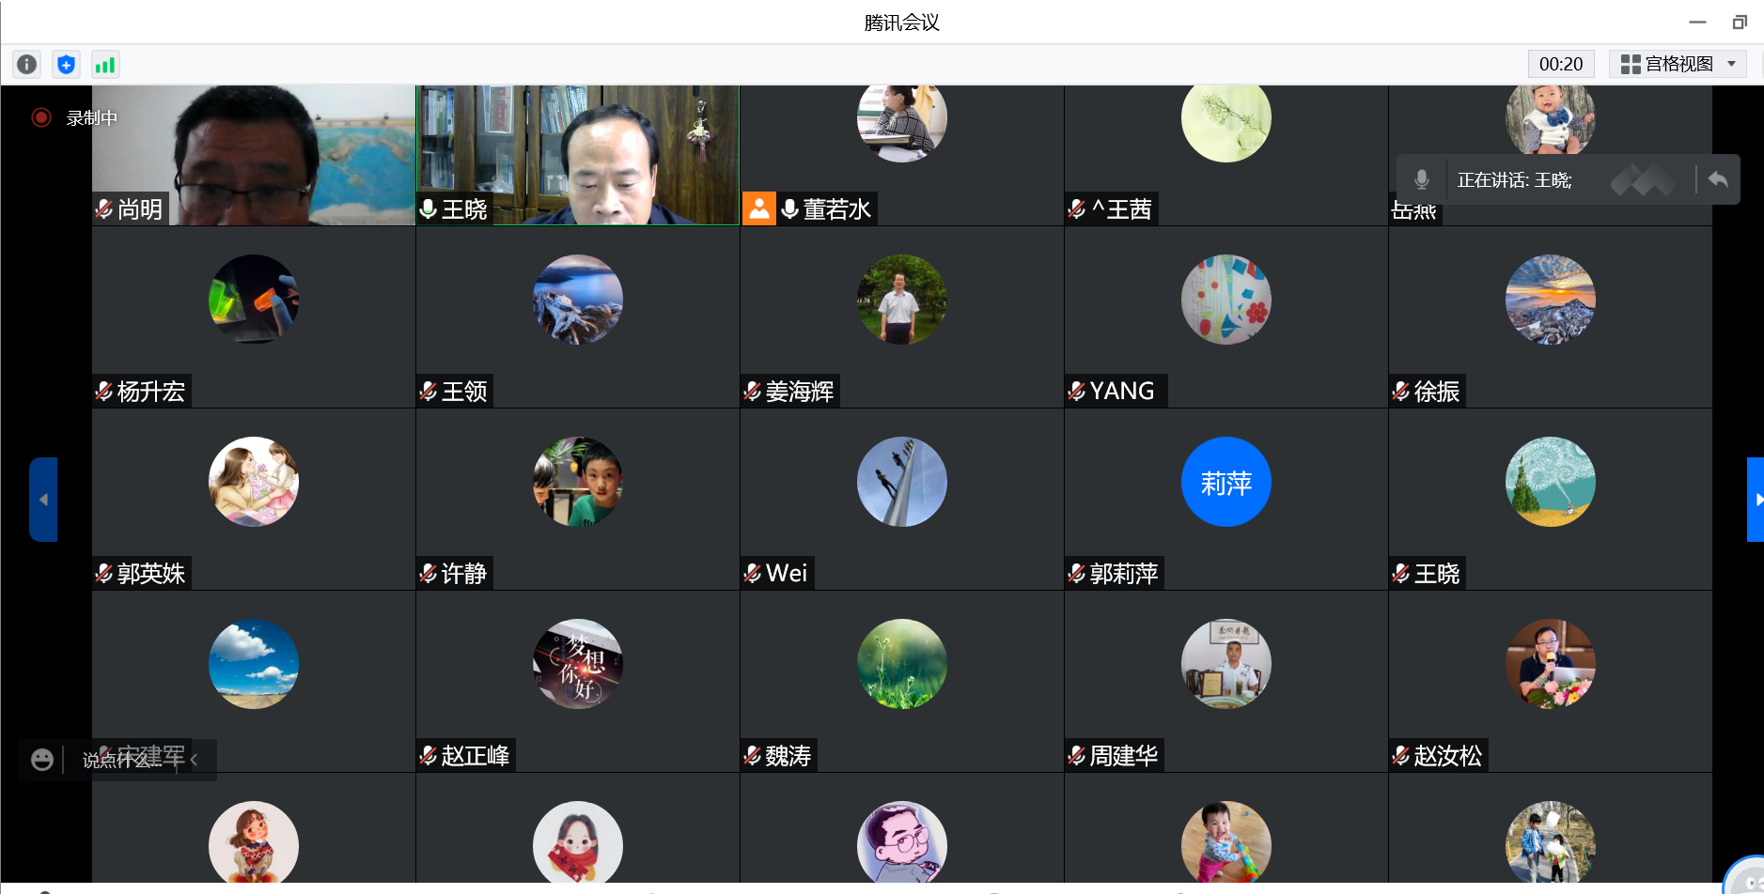Viewport: 1764px width, 894px height.
Task: Click muted mic icon beside 魏涛
Action: point(753,756)
